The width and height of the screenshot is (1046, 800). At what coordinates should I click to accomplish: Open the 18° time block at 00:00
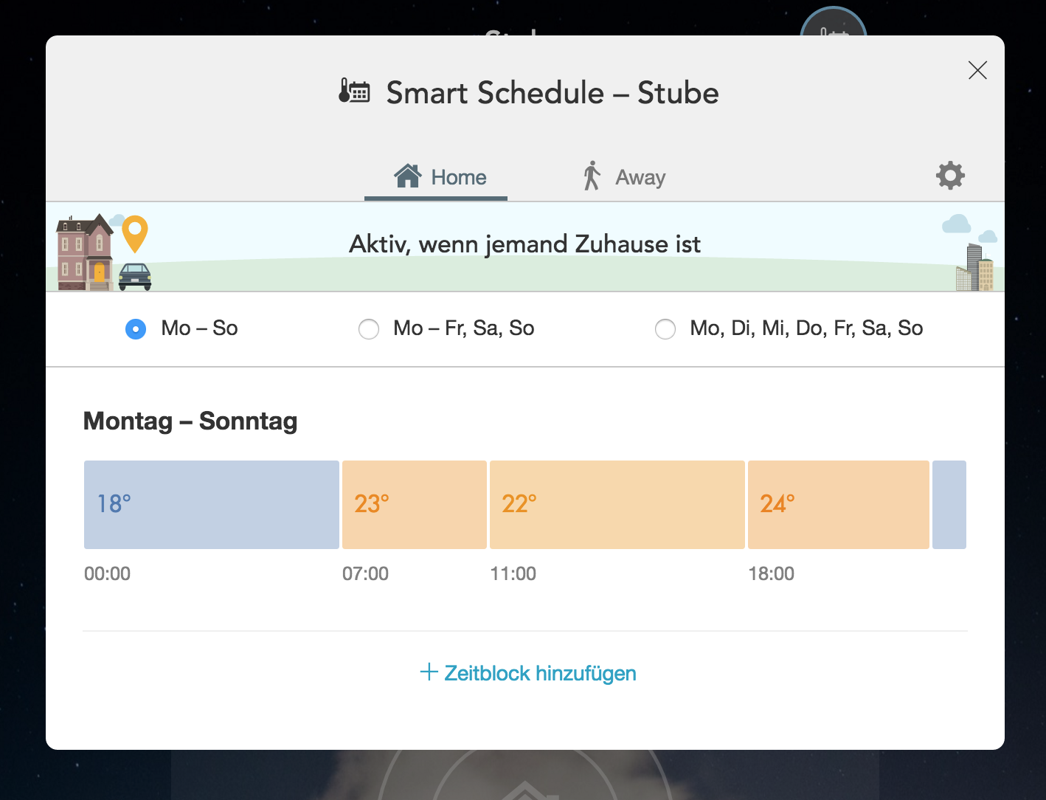click(211, 505)
